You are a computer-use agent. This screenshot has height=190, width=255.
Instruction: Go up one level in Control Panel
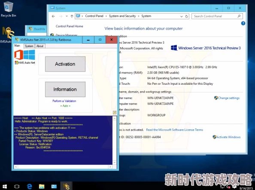point(72,16)
